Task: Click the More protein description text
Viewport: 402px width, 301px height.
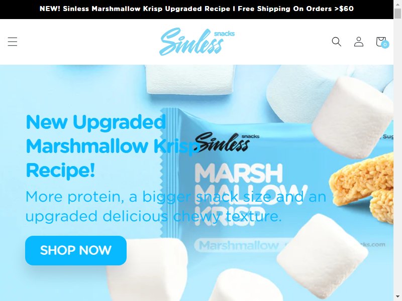Action: 175,206
